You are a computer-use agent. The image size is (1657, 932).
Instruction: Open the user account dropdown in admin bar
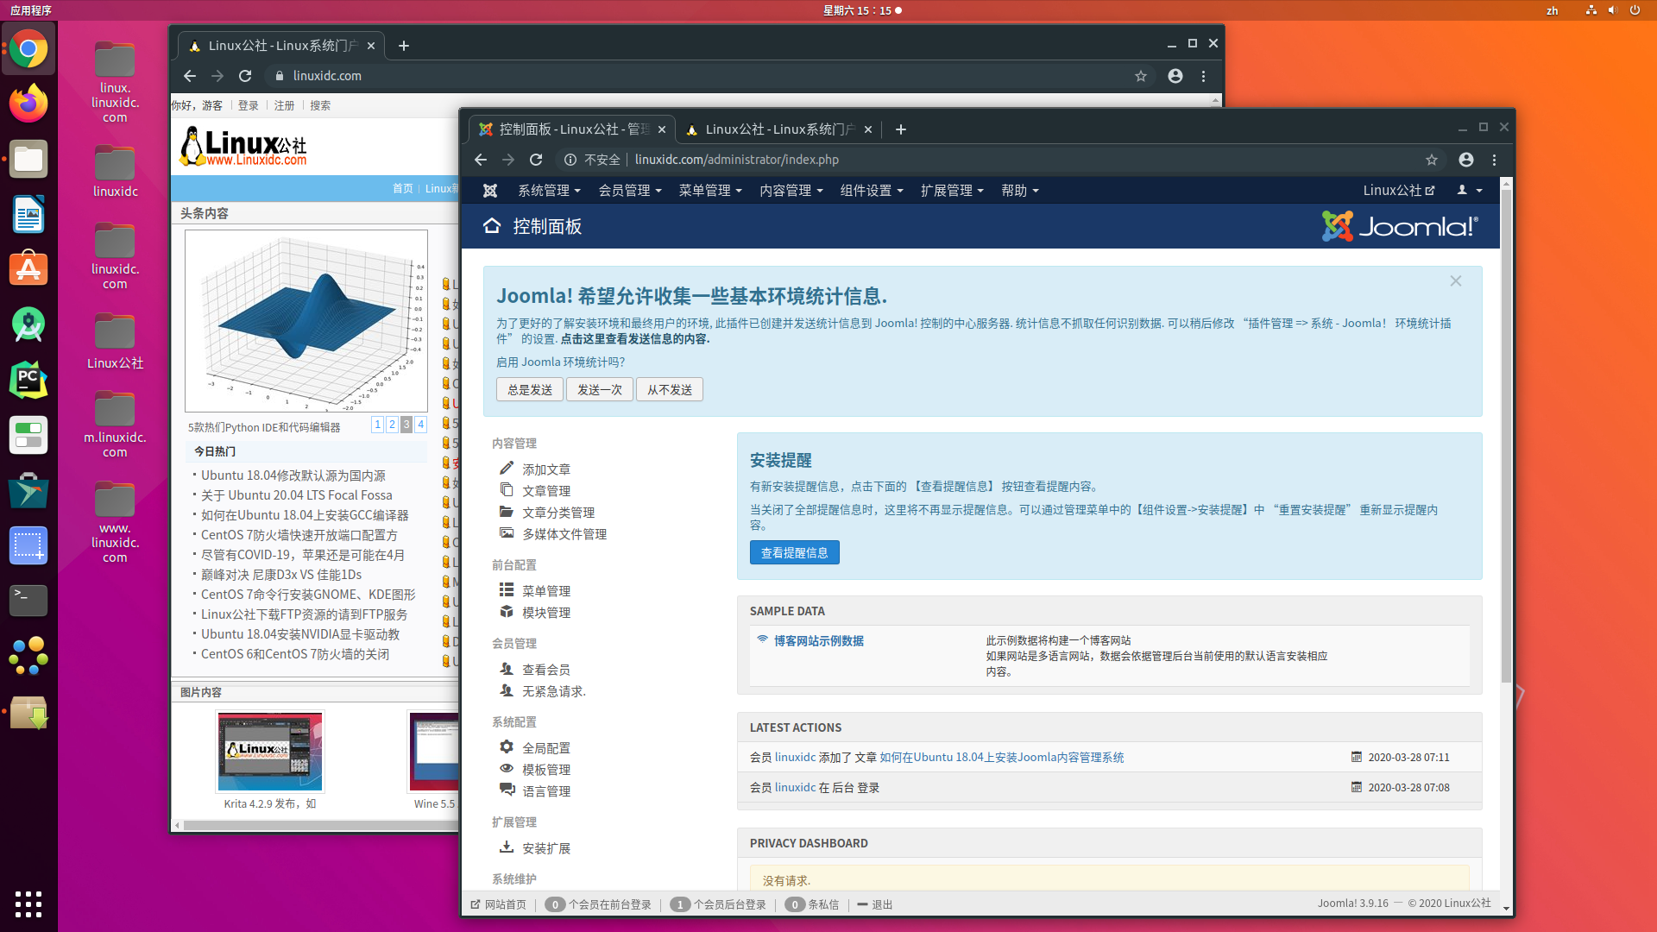coord(1470,191)
